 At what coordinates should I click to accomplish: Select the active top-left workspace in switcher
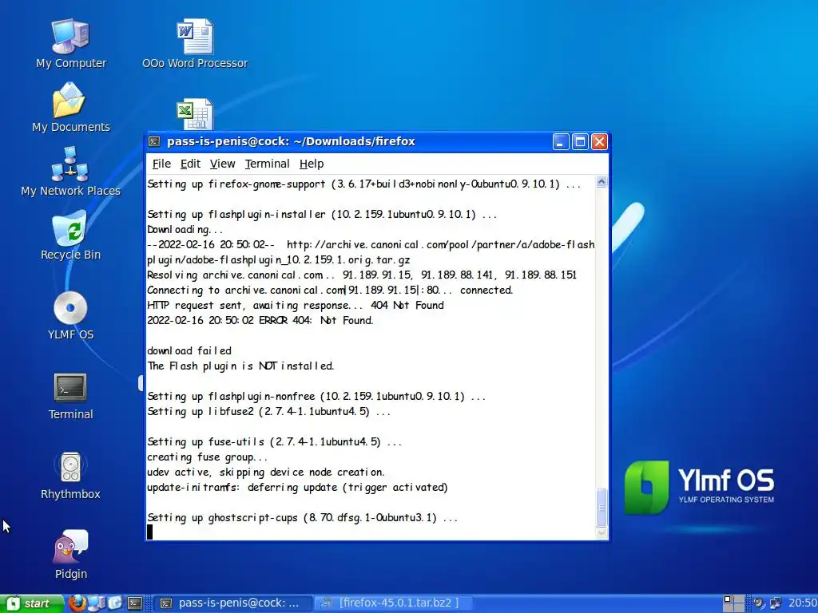728,599
